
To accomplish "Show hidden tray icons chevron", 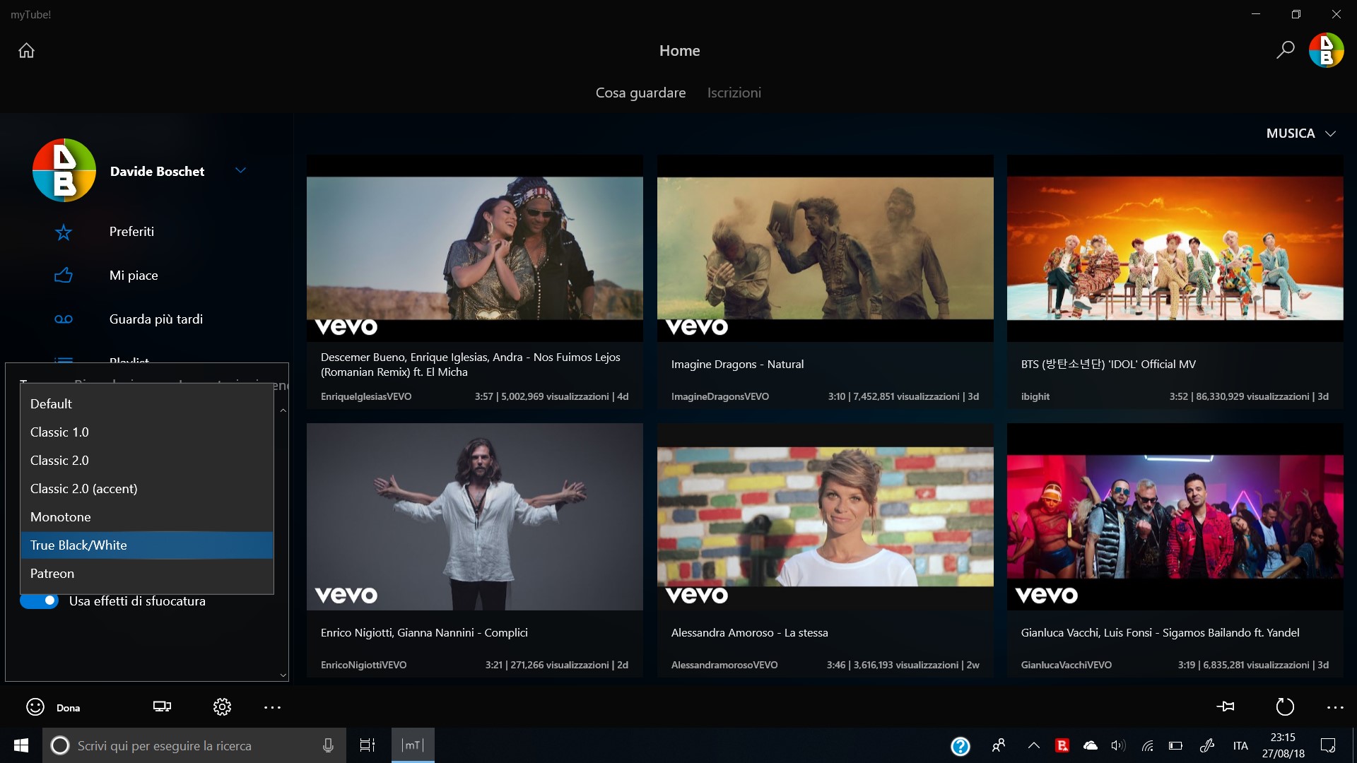I will coord(1033,745).
